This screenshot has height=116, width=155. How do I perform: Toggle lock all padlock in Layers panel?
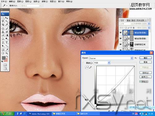(134, 28)
